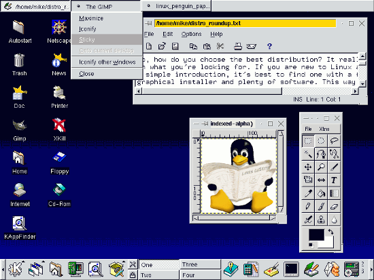Open the Options menu in the editor
The height and width of the screenshot is (280, 374).
191,34
